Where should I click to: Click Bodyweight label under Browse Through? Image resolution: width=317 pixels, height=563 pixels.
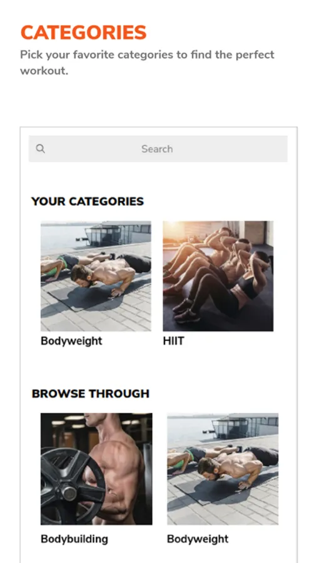(198, 539)
